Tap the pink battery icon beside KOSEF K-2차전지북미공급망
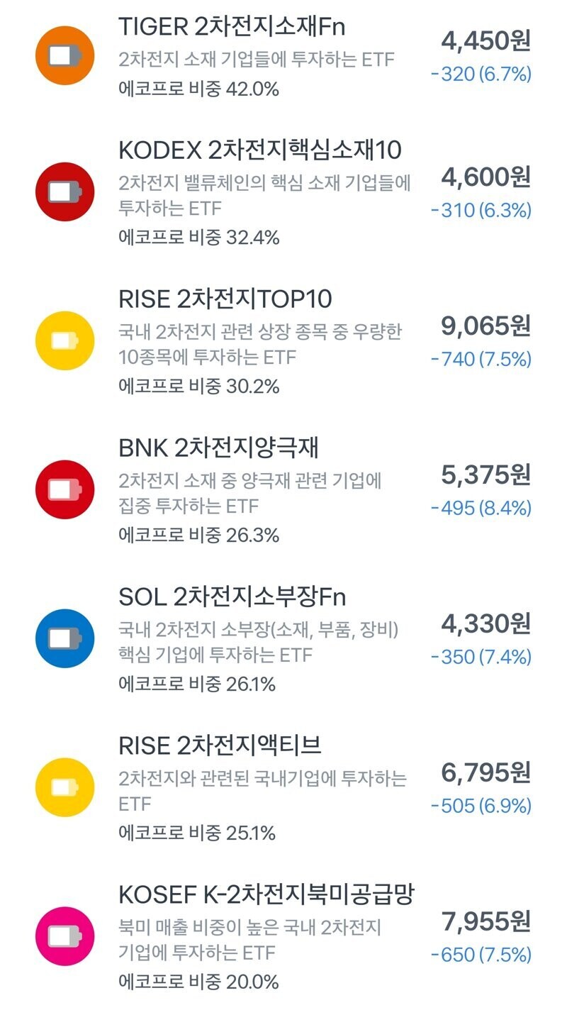Screen dimensions: 567x1010 coord(64,936)
